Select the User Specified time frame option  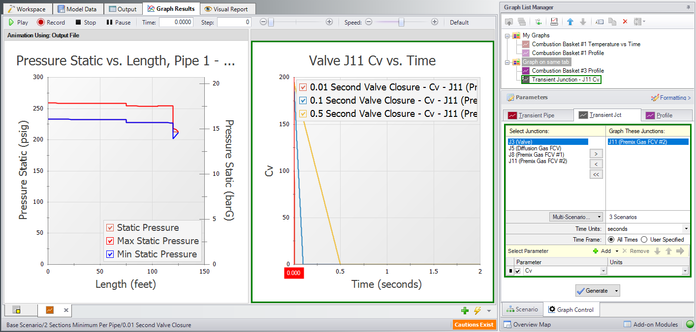(x=644, y=240)
